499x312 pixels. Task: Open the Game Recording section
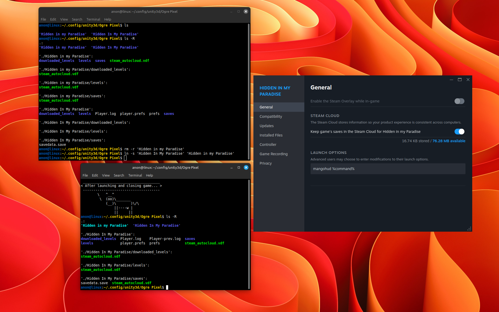pyautogui.click(x=273, y=154)
